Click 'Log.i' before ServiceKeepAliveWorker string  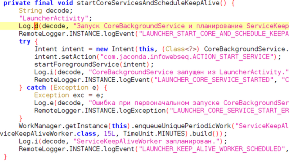click(29, 141)
